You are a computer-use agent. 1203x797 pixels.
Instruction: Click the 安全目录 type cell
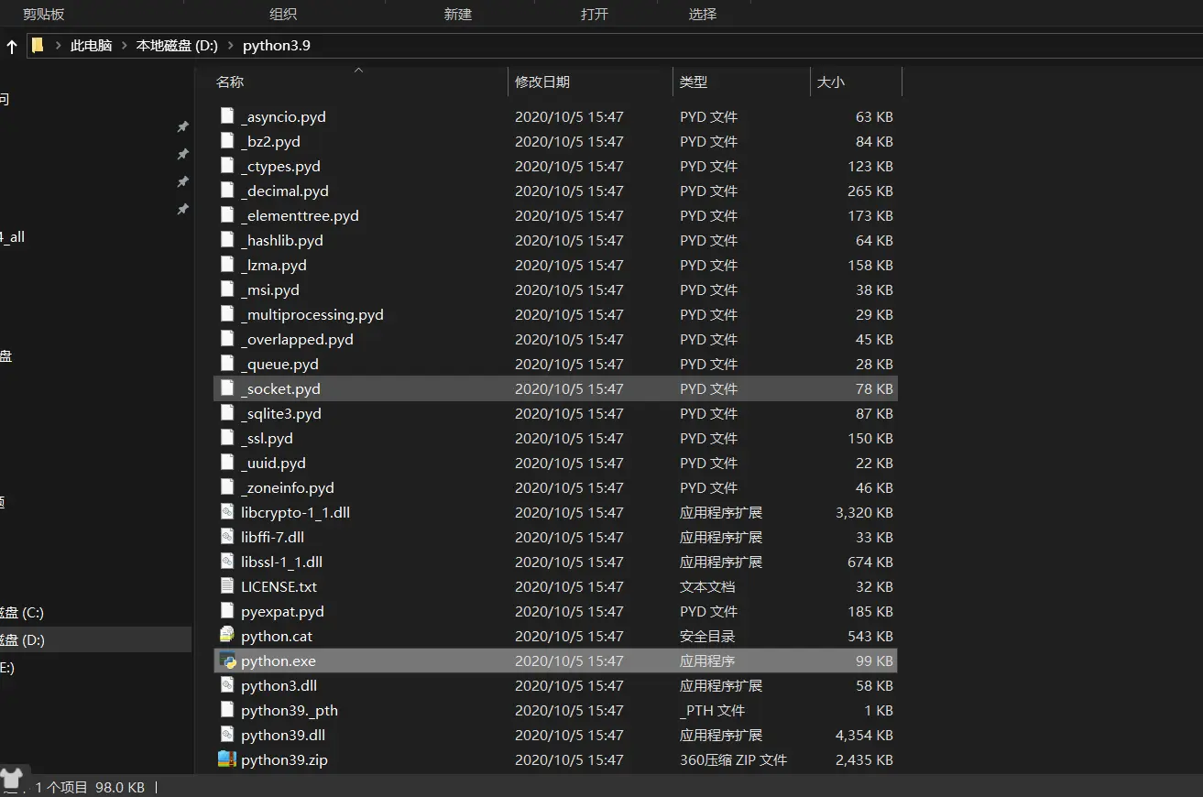pos(707,636)
